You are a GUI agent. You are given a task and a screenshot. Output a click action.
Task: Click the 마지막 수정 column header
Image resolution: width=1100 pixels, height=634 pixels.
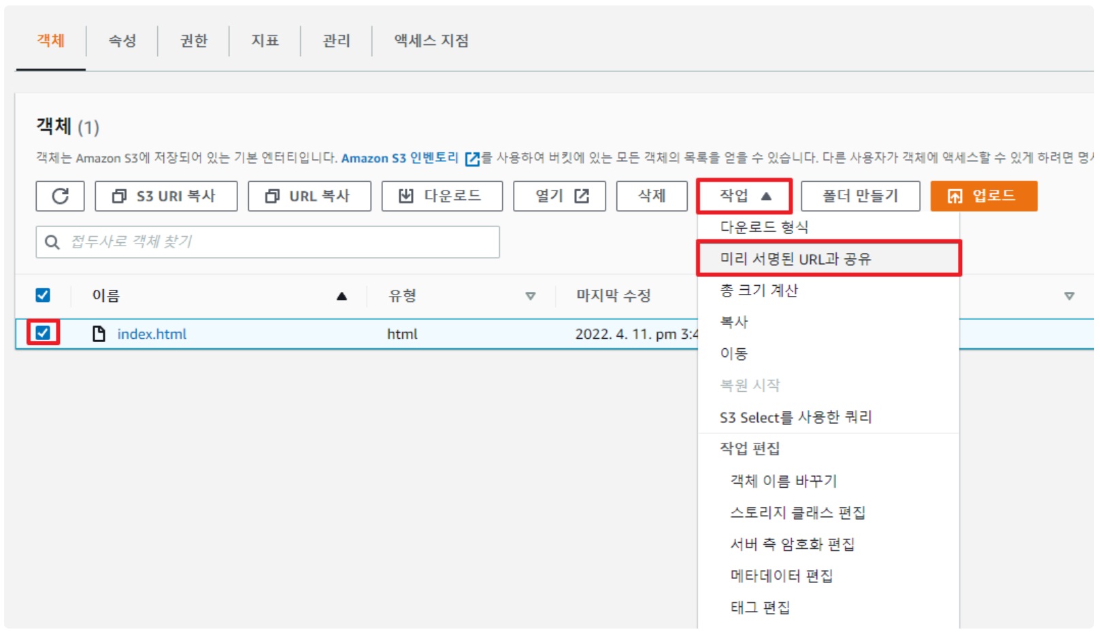614,296
